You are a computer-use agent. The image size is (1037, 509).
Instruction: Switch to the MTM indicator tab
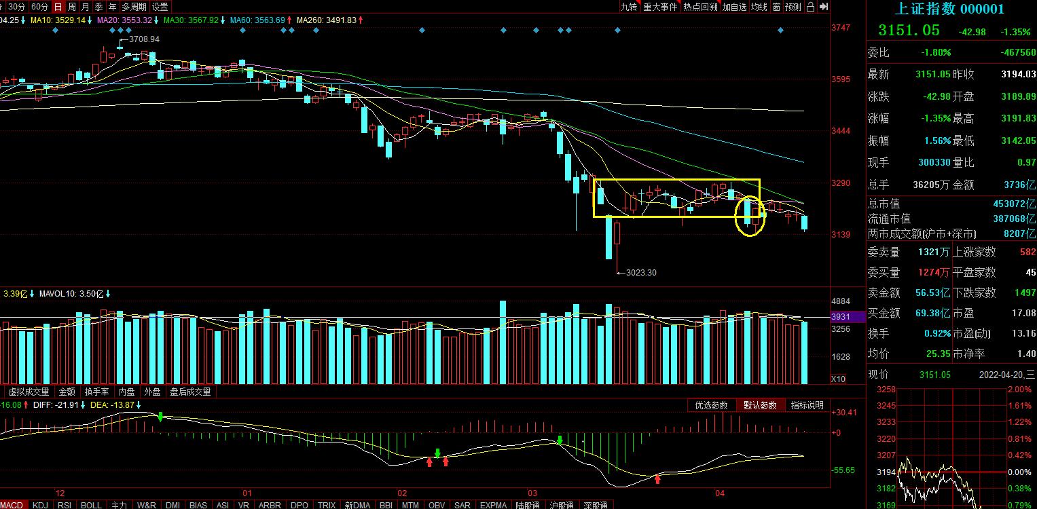pos(410,505)
